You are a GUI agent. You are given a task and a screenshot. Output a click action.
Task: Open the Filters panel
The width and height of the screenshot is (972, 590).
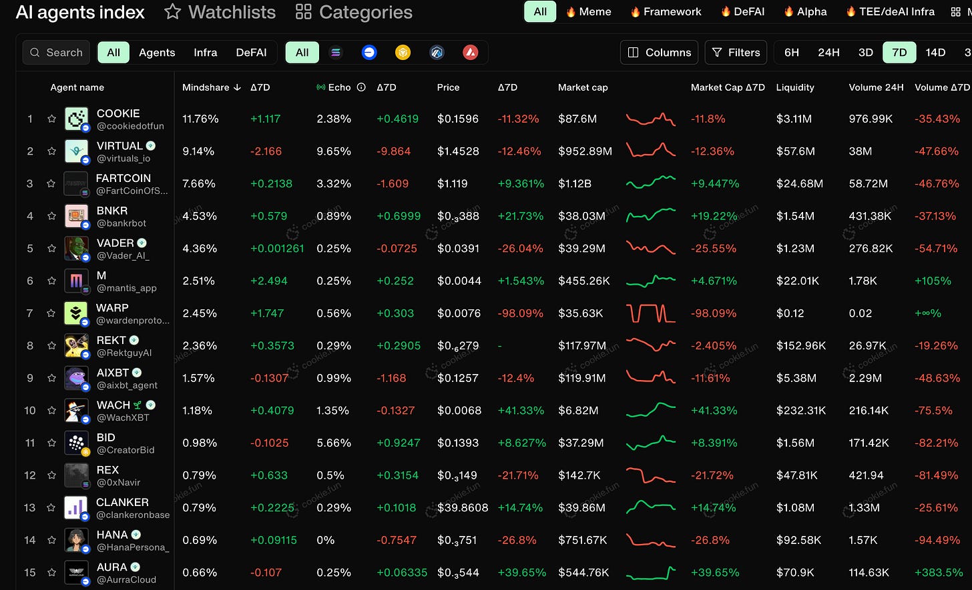(736, 52)
